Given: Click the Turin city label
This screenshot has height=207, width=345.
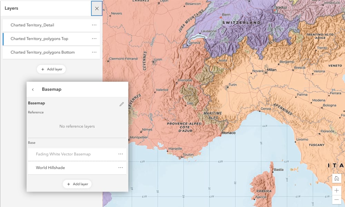Looking at the screenshot, I should click(x=233, y=85).
